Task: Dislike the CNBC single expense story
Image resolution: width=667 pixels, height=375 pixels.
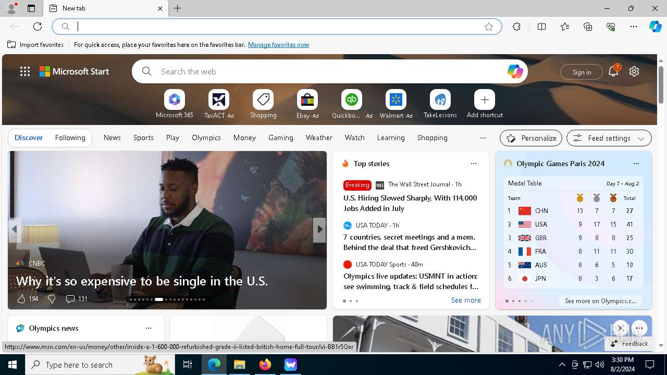Action: point(52,299)
